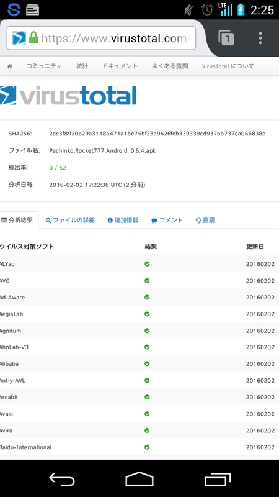This screenshot has width=279, height=497.
Task: Click the Agnitum antivirus name
Action: 11,331
